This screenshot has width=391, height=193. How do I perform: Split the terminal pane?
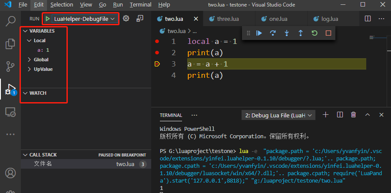point(340,115)
